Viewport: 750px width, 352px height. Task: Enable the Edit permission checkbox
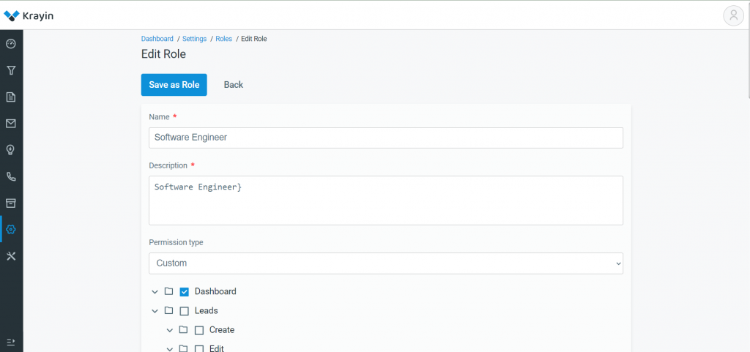point(199,348)
